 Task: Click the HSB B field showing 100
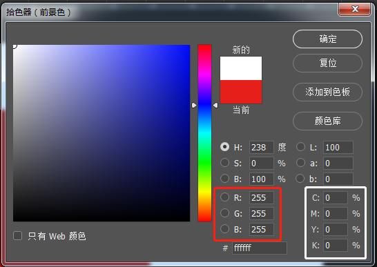(262, 179)
